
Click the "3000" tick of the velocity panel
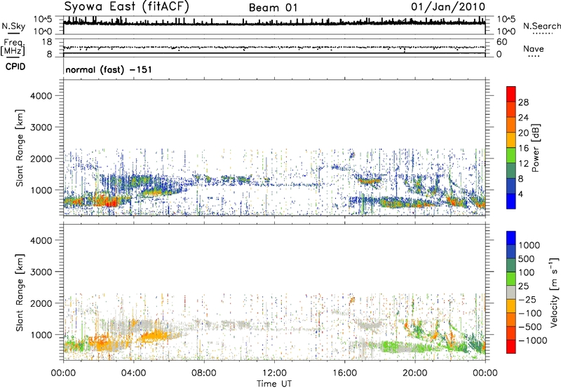41,272
